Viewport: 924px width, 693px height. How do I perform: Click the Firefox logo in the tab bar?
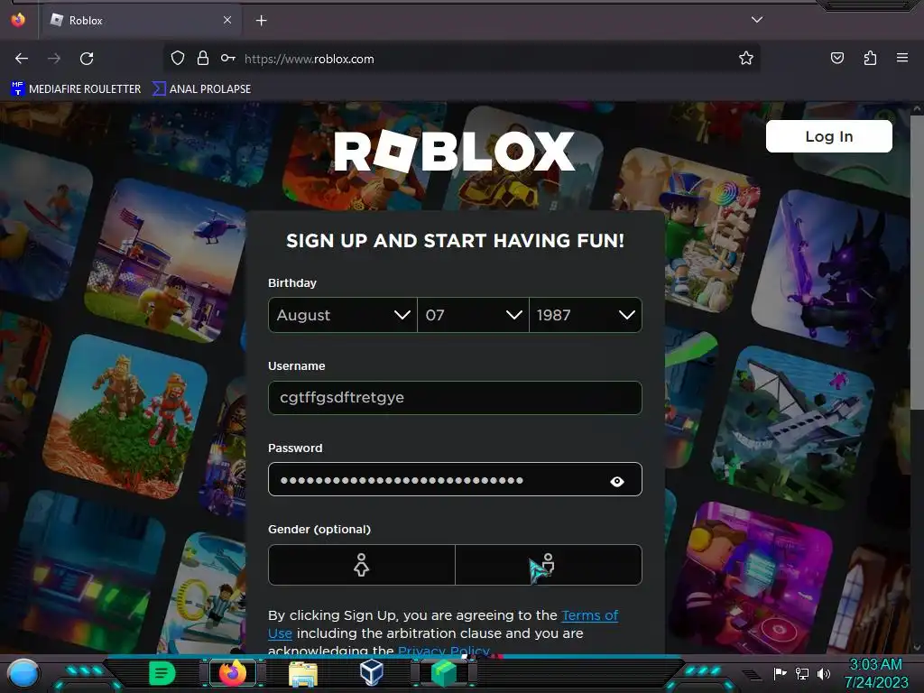point(18,20)
